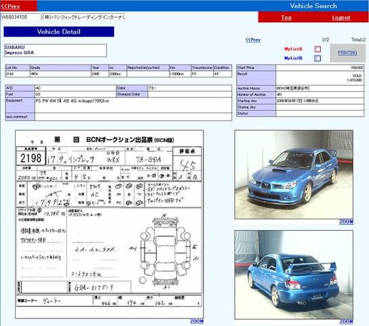Select SUBARU Impreza GDA name box

tap(56, 50)
